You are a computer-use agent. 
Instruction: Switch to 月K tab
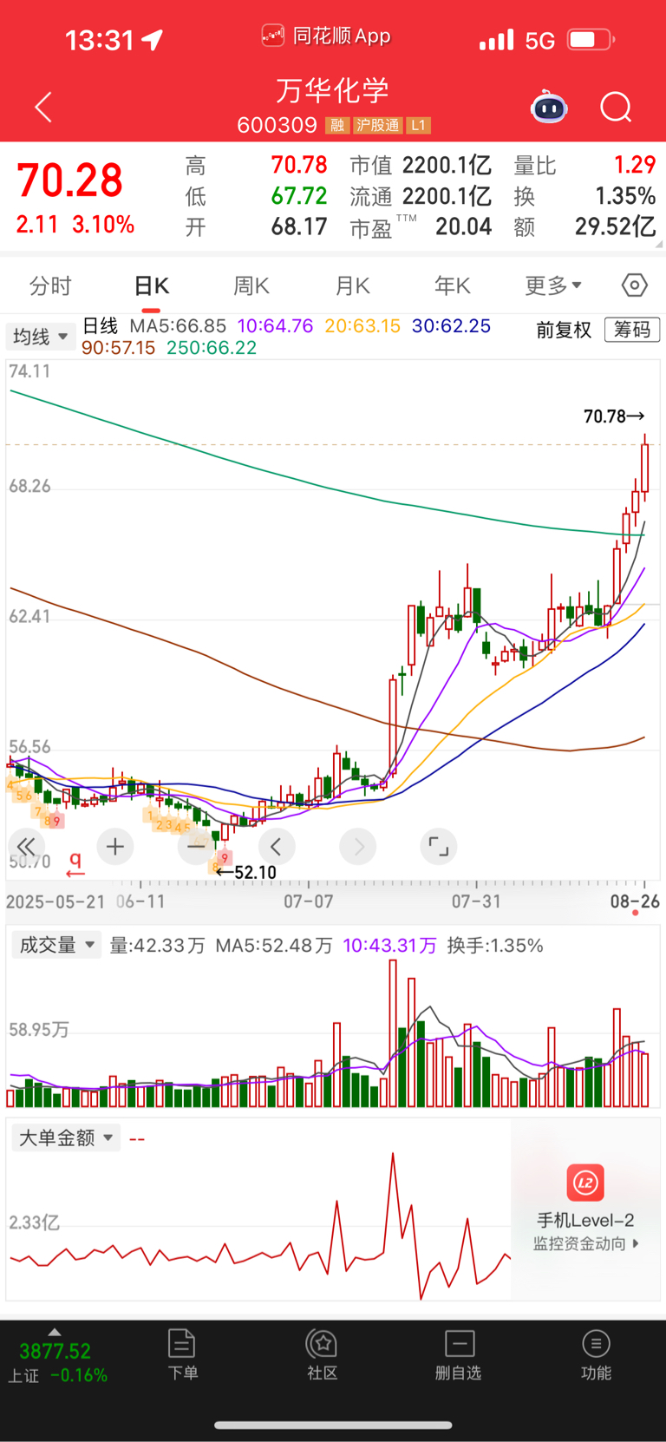pos(353,285)
